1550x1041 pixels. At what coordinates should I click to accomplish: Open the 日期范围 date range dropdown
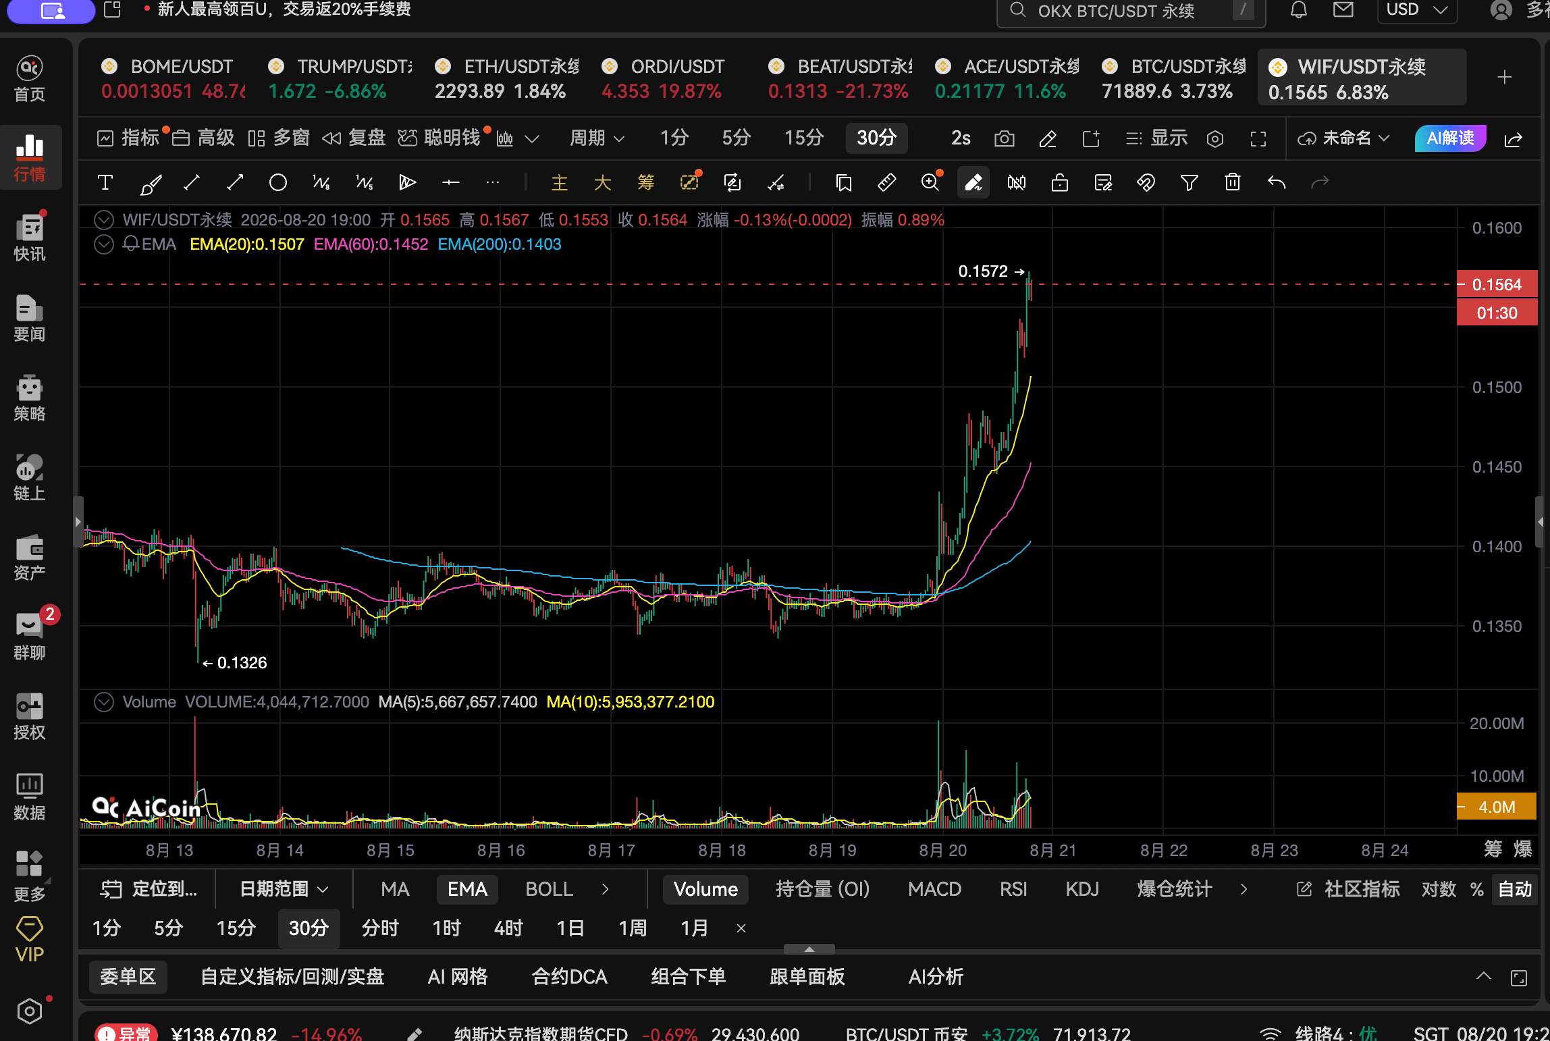[284, 890]
